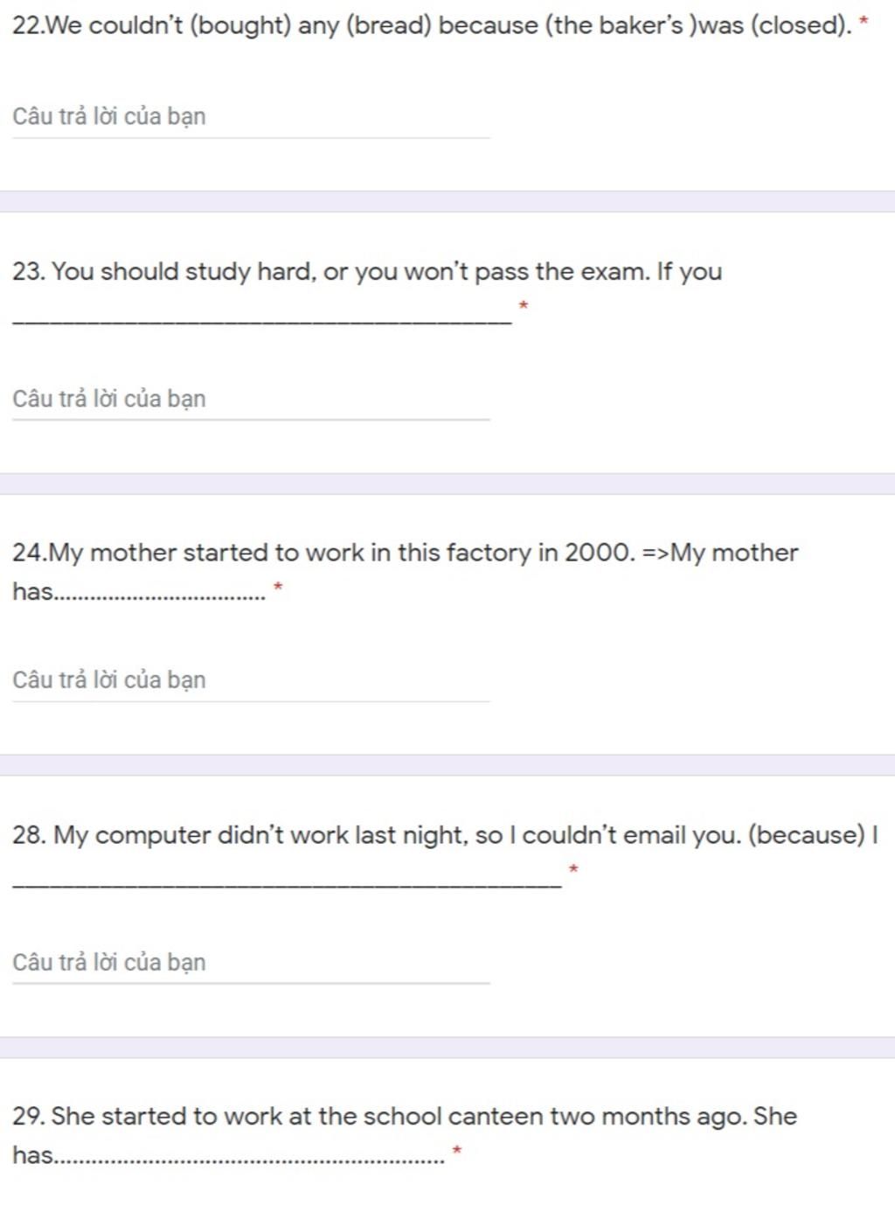Click question 23 text about studying hard
Image resolution: width=895 pixels, height=1205 pixels.
(x=367, y=272)
